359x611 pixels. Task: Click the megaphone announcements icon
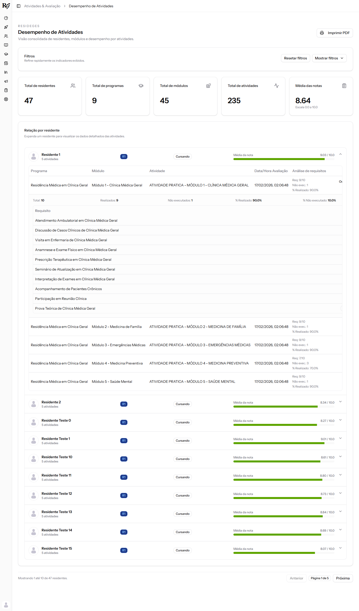pyautogui.click(x=6, y=81)
